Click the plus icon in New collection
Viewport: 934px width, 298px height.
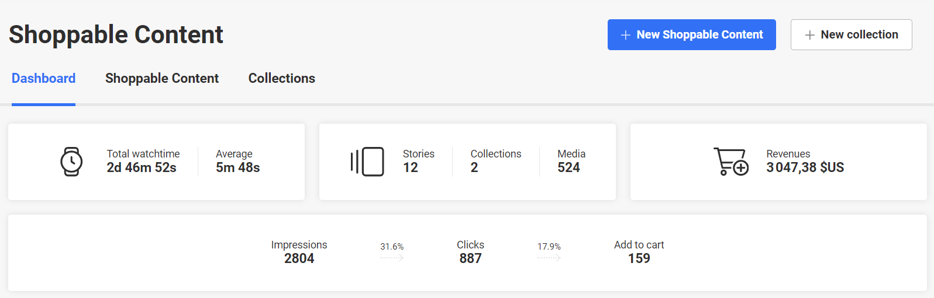(x=810, y=35)
